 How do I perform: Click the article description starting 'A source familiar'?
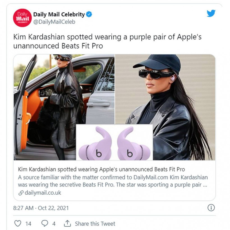(x=113, y=181)
